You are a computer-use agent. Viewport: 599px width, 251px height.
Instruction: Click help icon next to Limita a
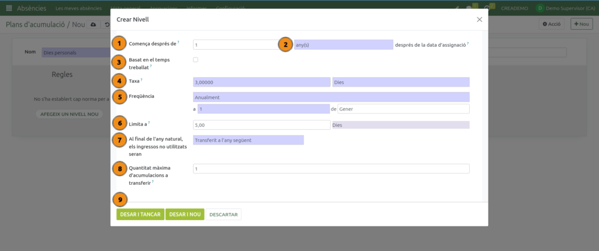[x=149, y=123]
